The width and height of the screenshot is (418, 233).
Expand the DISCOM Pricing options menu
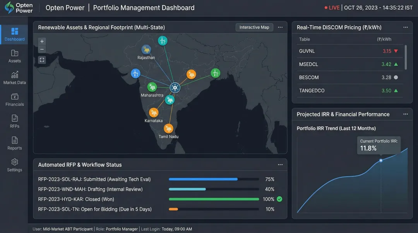pyautogui.click(x=406, y=27)
